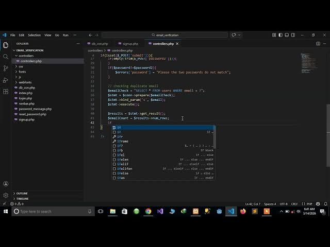Open Explorer views and more actions ellipsis

78,44
